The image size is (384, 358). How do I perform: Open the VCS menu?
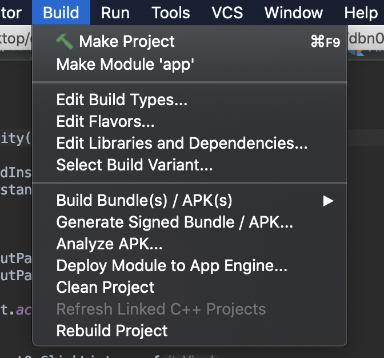pos(227,13)
